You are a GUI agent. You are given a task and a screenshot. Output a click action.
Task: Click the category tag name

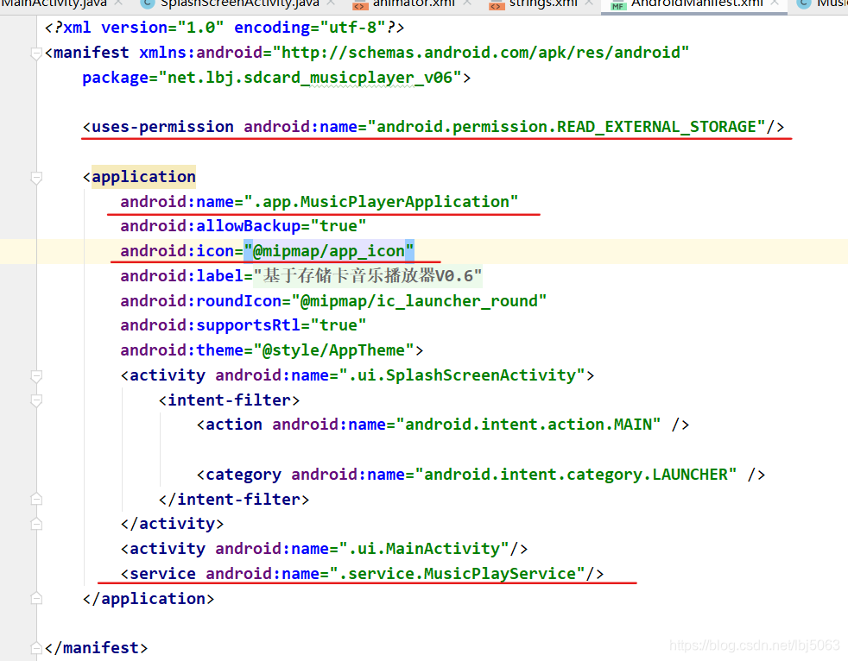244,475
